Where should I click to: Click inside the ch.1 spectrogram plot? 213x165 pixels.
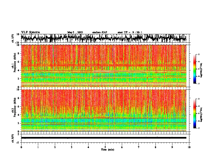(x=104, y=66)
